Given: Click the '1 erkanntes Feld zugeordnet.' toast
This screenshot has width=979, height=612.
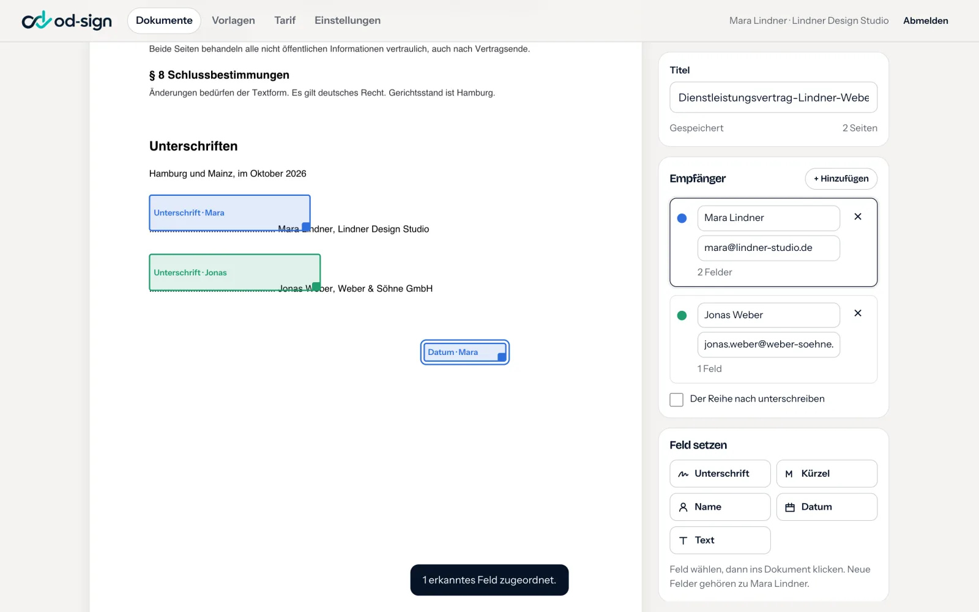Looking at the screenshot, I should (489, 580).
